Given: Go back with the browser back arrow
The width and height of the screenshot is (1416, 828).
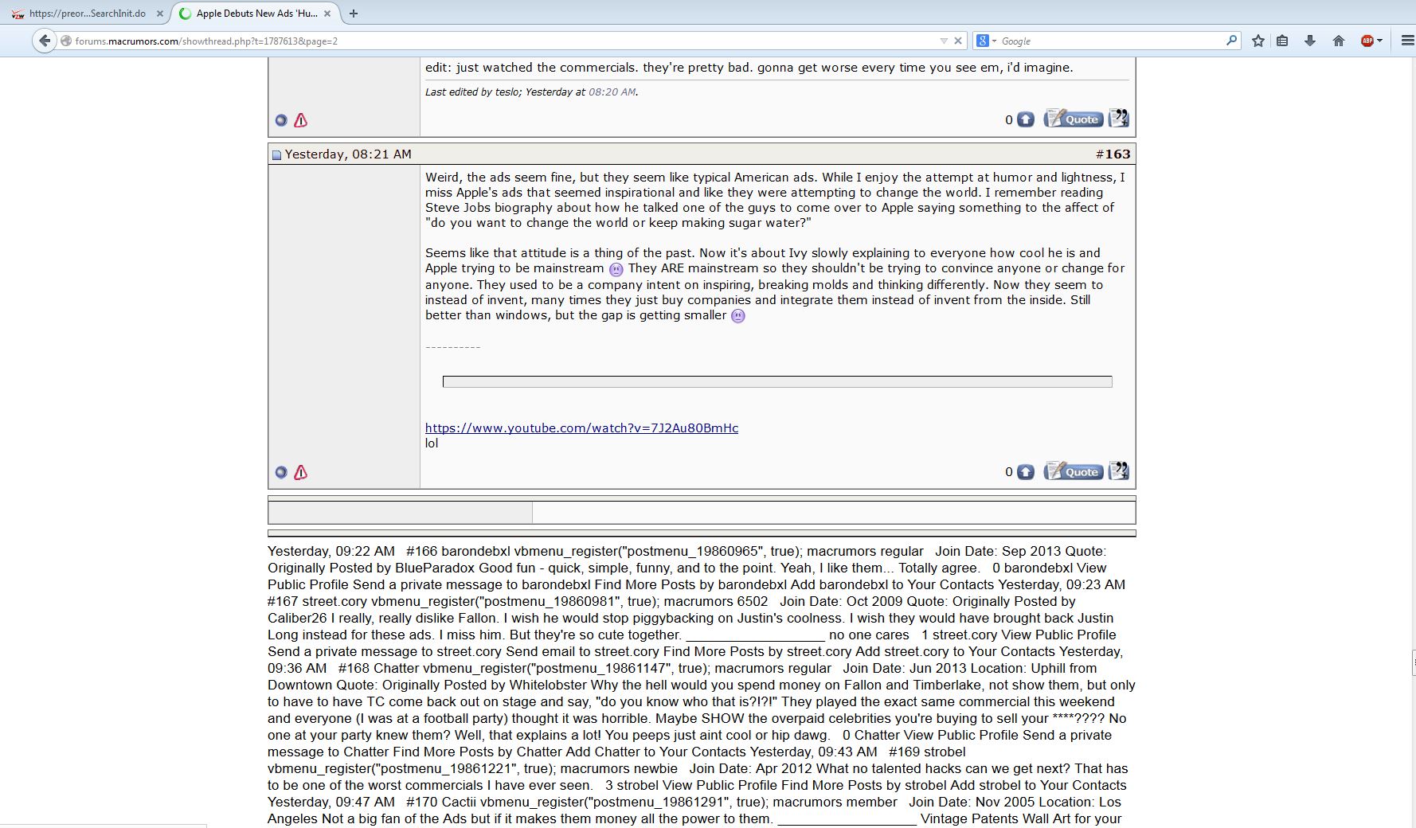Looking at the screenshot, I should click(x=45, y=41).
